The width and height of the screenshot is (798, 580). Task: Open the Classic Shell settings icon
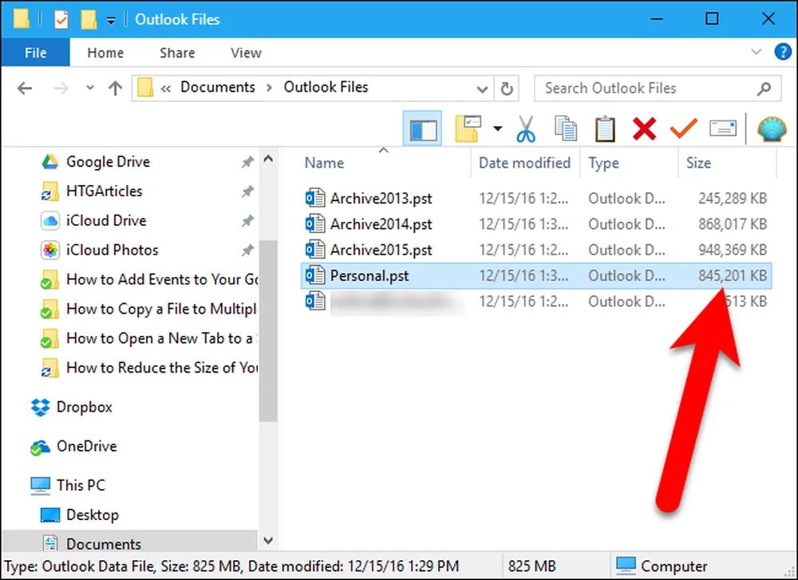(772, 128)
